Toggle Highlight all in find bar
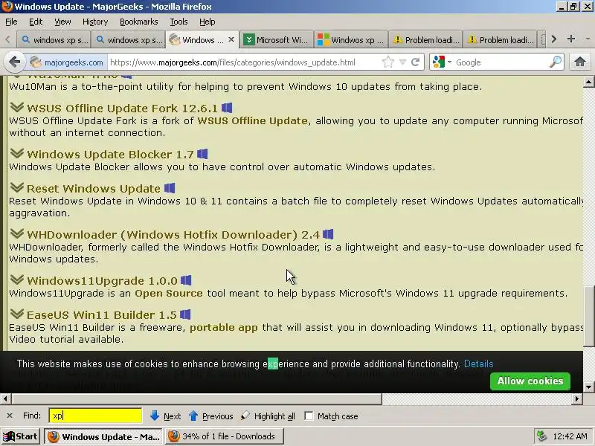This screenshot has width=595, height=446. tap(268, 416)
